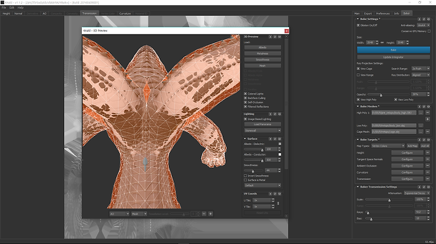Click the Albedo load button
436x244 pixels.
pyautogui.click(x=262, y=48)
